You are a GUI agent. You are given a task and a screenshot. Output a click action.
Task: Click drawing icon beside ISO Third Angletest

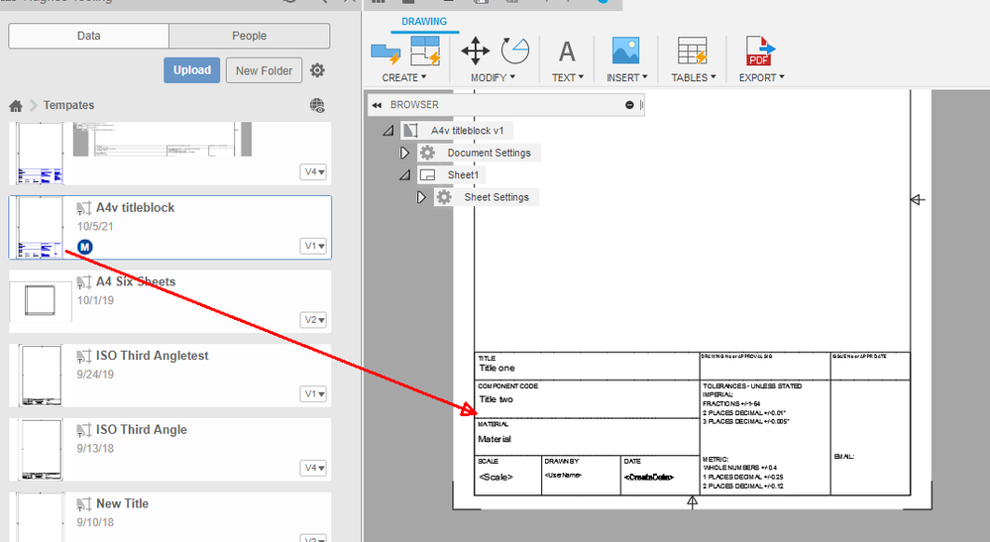(x=84, y=356)
